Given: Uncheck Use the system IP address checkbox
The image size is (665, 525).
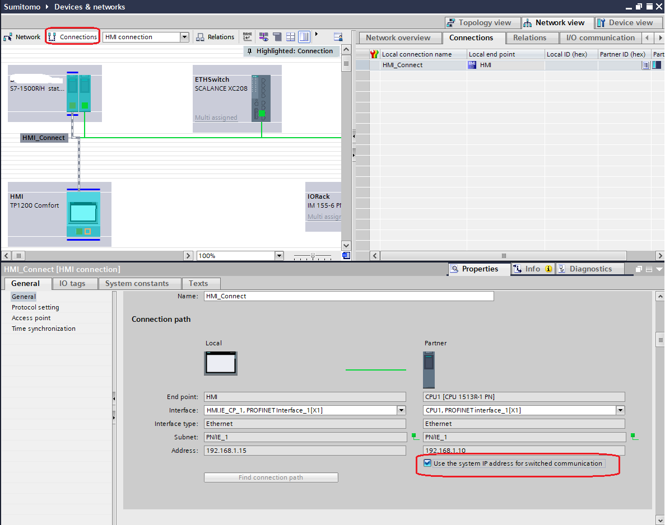Looking at the screenshot, I should 428,463.
